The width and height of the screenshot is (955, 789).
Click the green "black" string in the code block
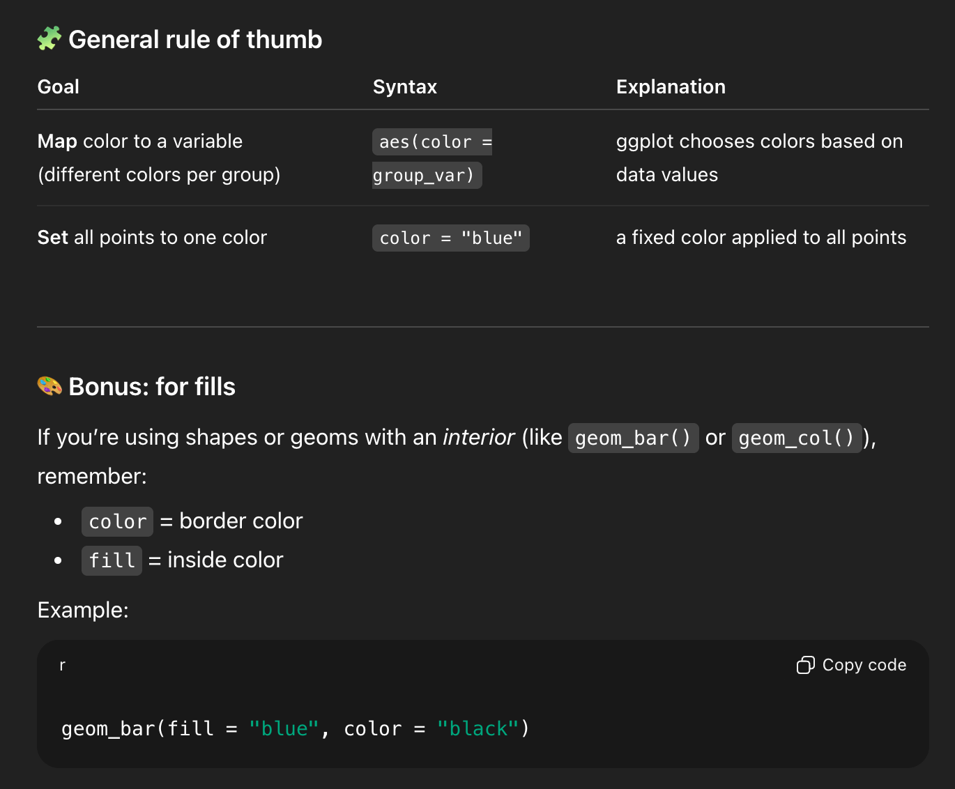point(477,729)
